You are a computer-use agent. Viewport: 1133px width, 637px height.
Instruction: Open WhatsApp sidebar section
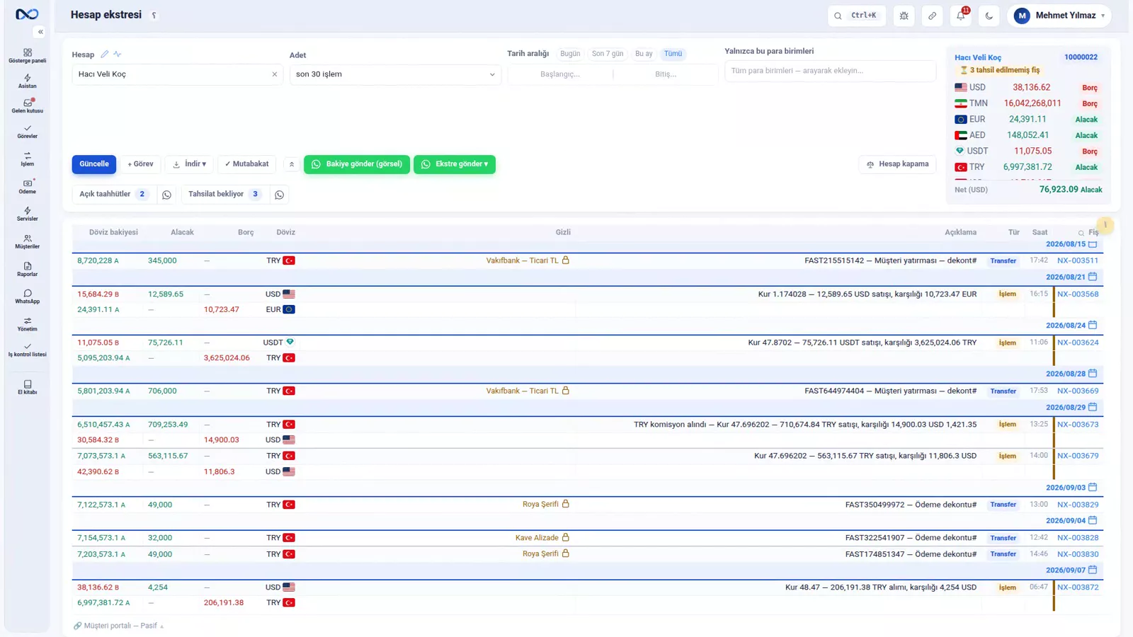27,297
